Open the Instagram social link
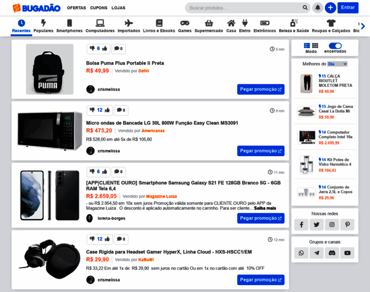Screen dimensions: 370x292 [x=332, y=224]
